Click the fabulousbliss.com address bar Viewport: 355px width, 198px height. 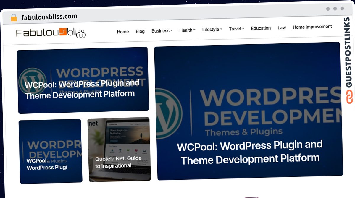click(x=49, y=17)
